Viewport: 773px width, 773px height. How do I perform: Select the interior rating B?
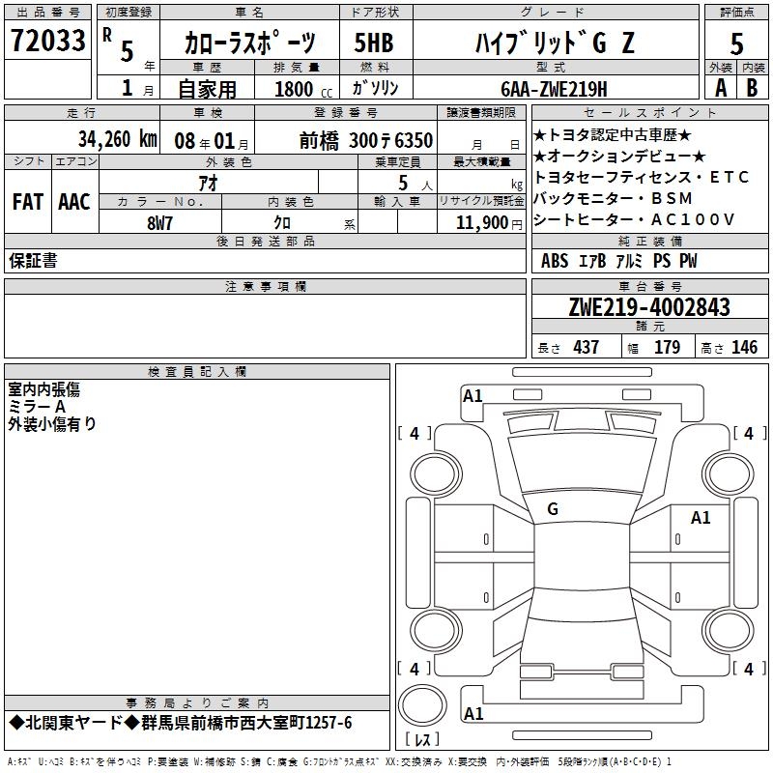[x=753, y=88]
